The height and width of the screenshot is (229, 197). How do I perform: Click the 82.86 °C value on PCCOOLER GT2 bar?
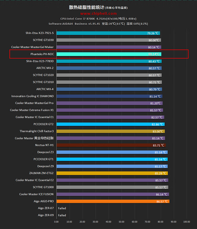tap(157, 124)
